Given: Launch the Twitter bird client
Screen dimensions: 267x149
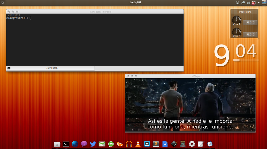Looking at the screenshot, I should [93, 144].
